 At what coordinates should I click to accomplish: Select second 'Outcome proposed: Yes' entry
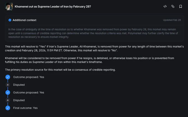pos(28,93)
